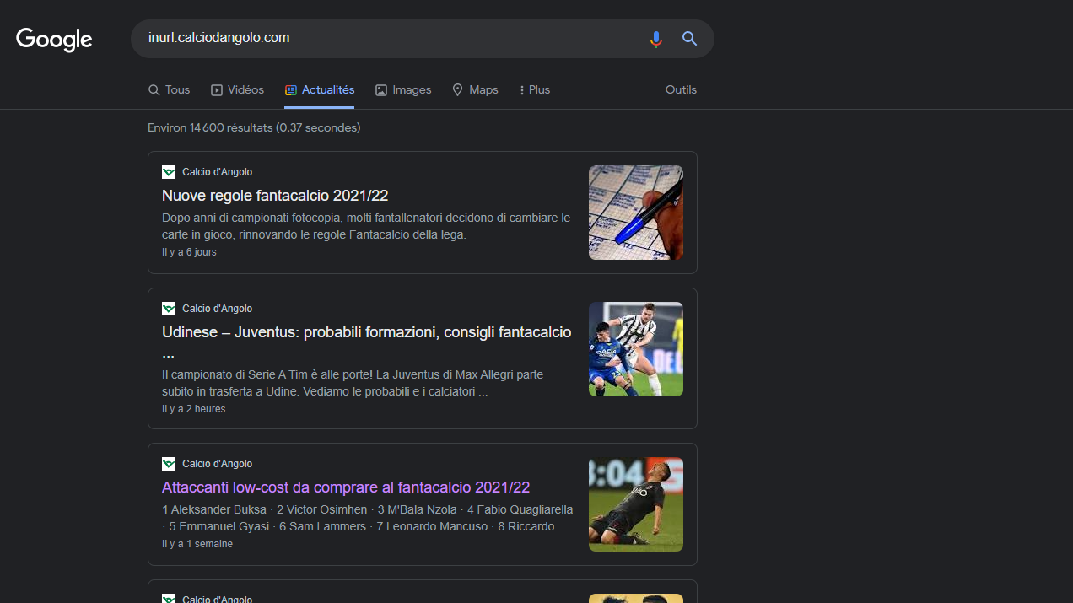Open the Outils options
The image size is (1073, 603).
[681, 90]
